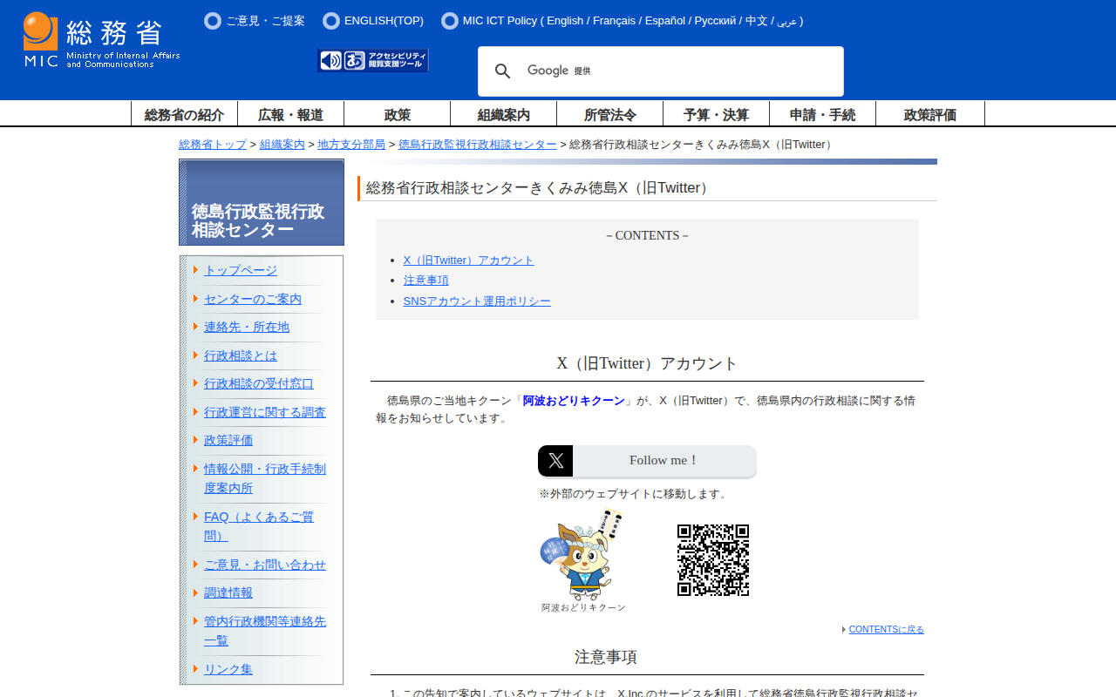Screen dimensions: 1116x697
Task: Click the orange arrow beside トップページ
Action: tap(196, 270)
